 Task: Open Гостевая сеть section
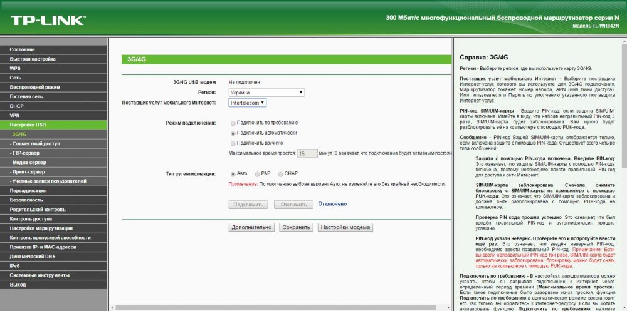[53, 96]
